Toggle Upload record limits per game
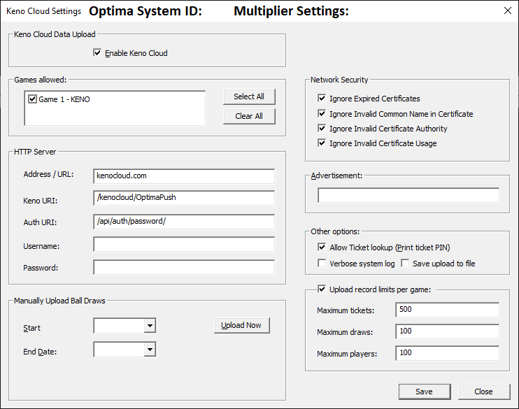Image resolution: width=519 pixels, height=409 pixels. (322, 289)
